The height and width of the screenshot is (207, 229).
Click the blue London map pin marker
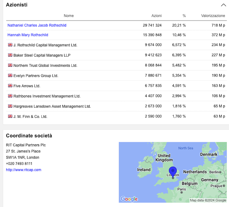[x=173, y=172]
